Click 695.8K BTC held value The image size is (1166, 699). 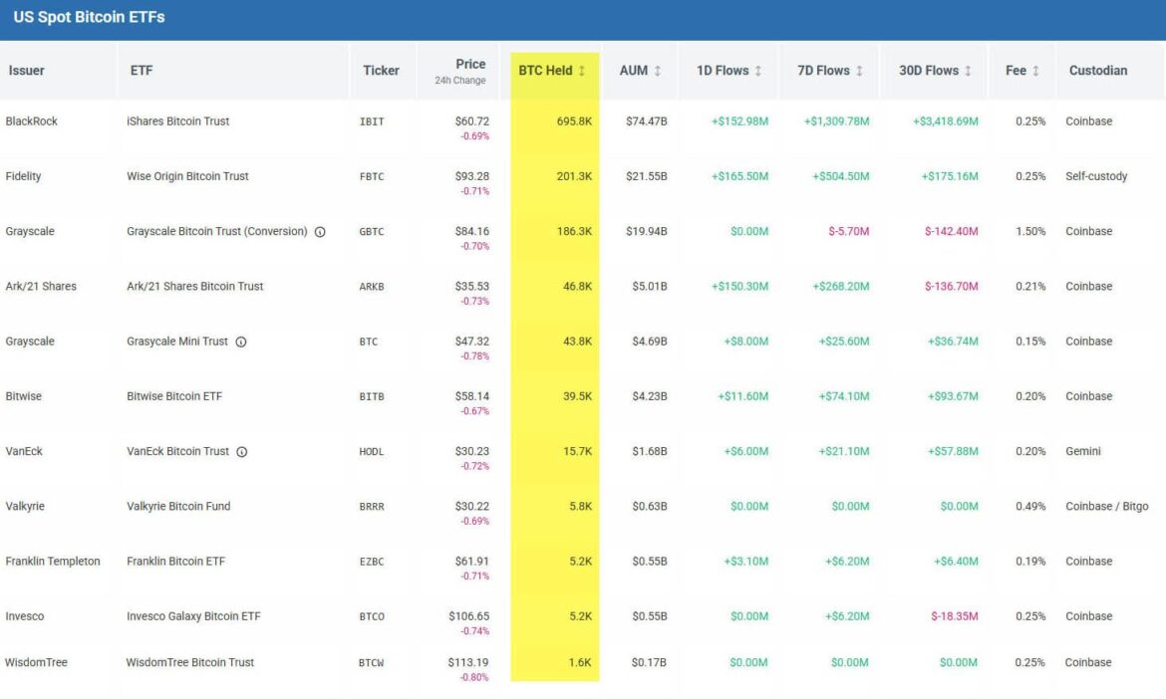coord(574,121)
